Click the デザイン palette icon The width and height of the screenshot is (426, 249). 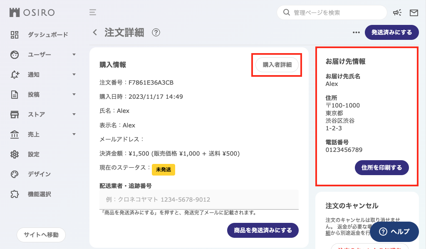coord(15,174)
